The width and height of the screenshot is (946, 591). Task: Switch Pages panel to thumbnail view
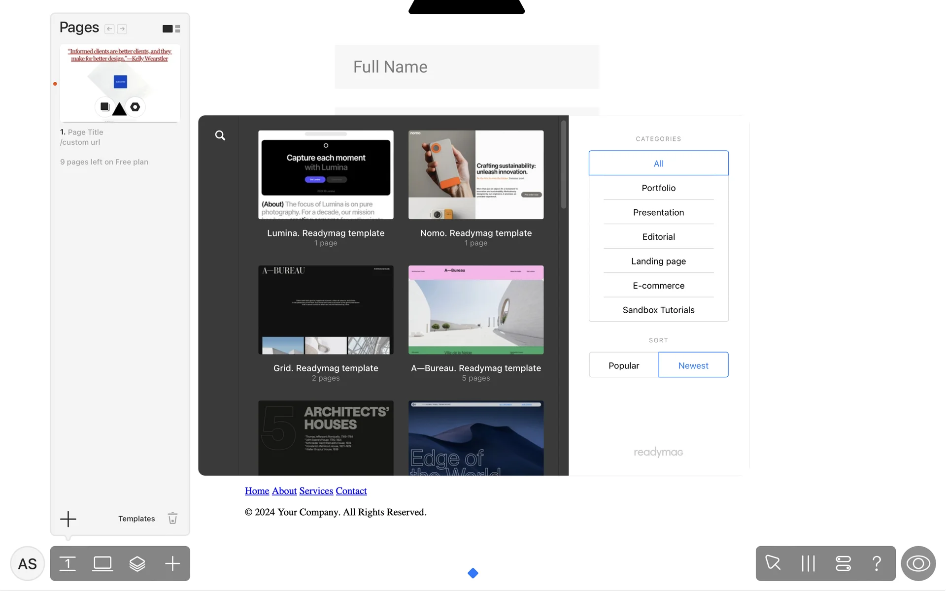(x=168, y=29)
